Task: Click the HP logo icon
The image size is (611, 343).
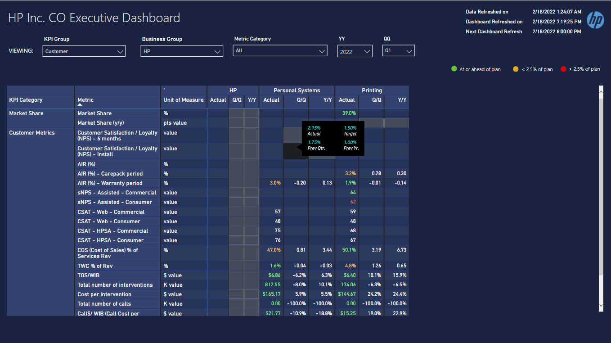Action: pos(595,20)
